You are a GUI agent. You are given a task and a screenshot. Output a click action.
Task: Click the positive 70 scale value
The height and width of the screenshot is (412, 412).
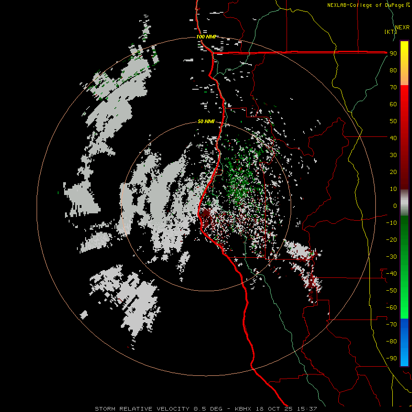pos(393,87)
